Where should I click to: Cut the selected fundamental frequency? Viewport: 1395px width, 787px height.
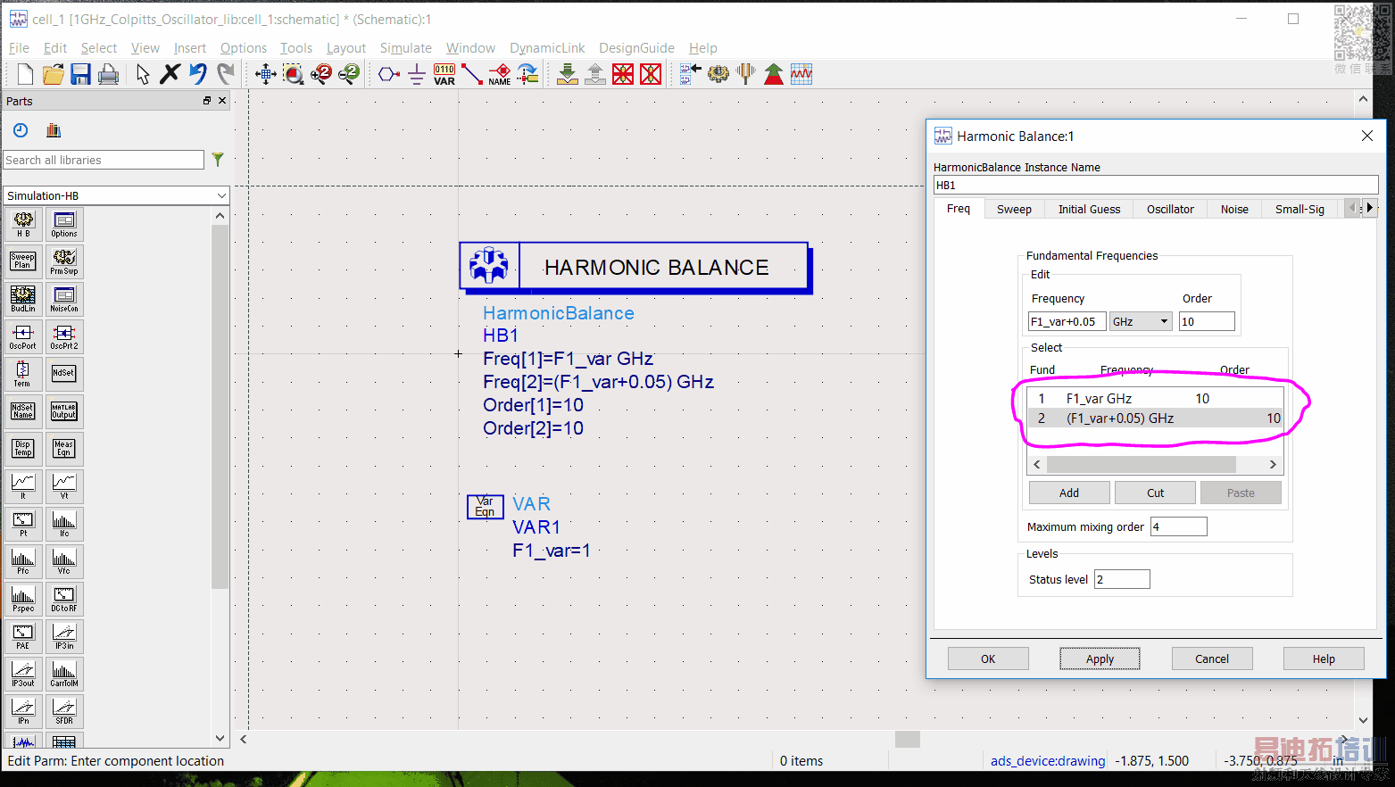pos(1155,493)
